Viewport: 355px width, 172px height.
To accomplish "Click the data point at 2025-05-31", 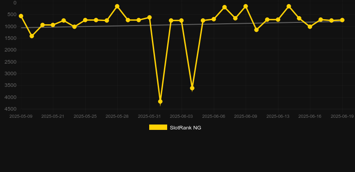I will tap(150, 17).
